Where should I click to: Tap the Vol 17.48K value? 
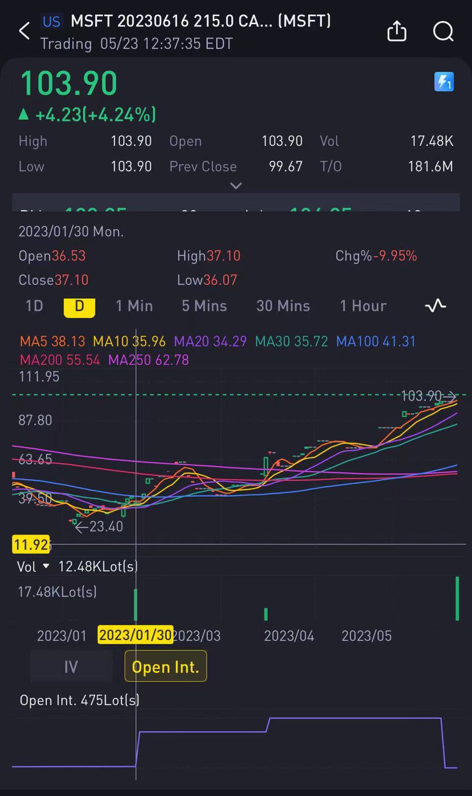click(431, 141)
